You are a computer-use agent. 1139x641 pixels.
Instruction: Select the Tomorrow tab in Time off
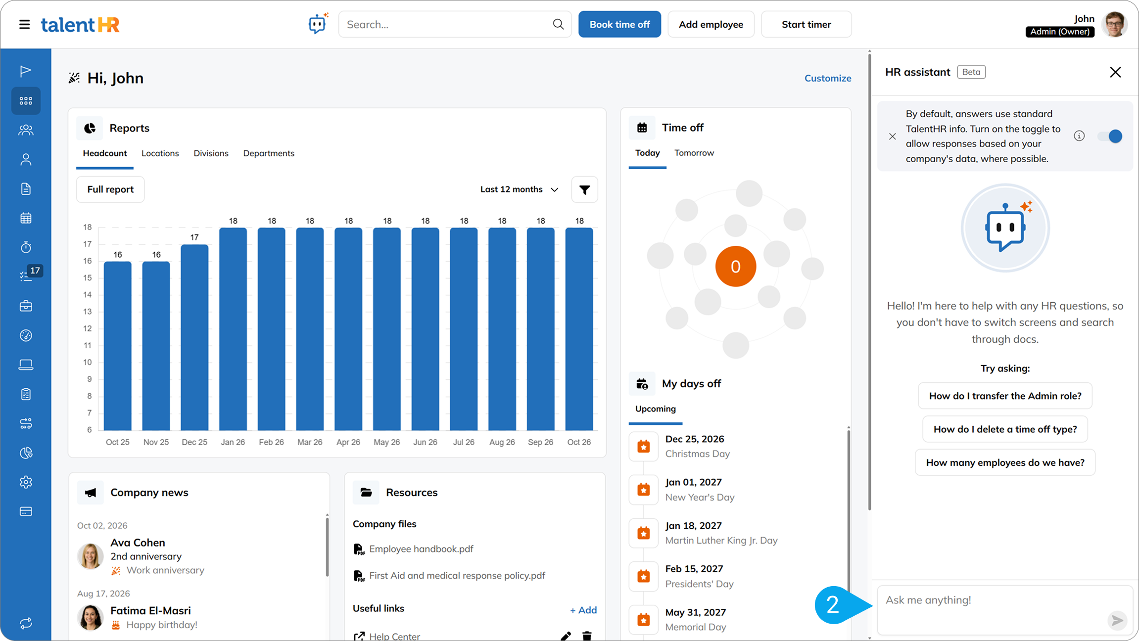pos(694,153)
